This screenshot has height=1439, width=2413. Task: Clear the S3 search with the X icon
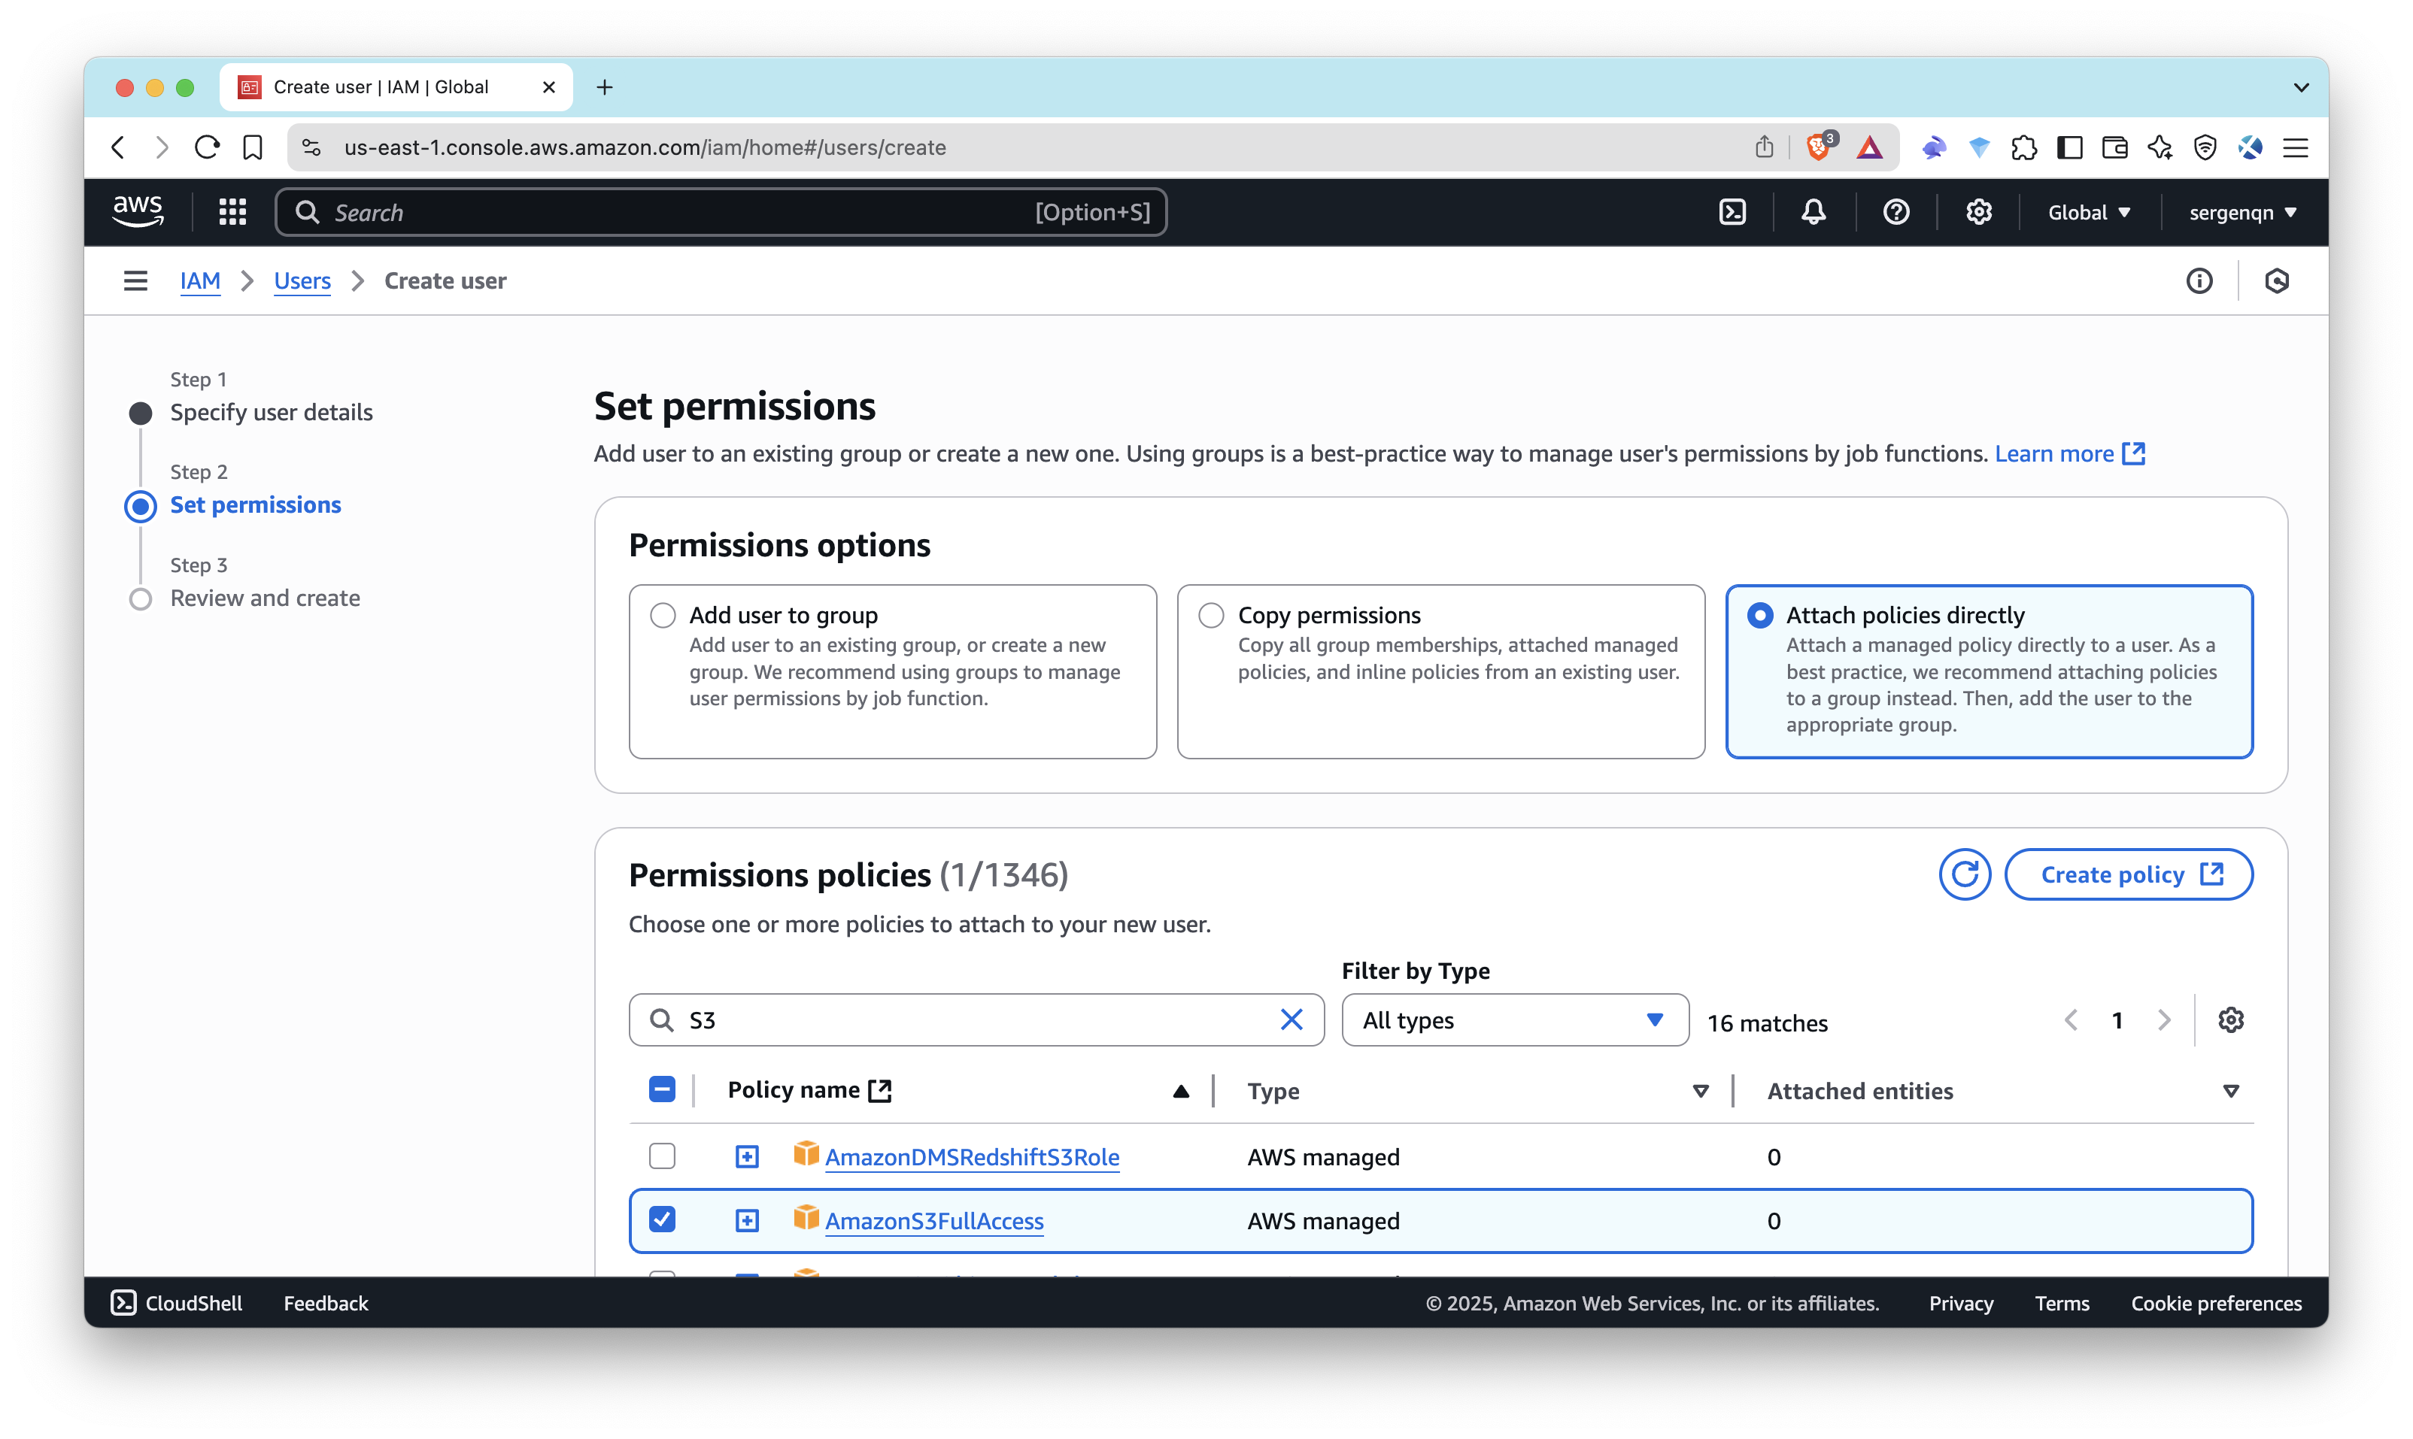(x=1291, y=1019)
